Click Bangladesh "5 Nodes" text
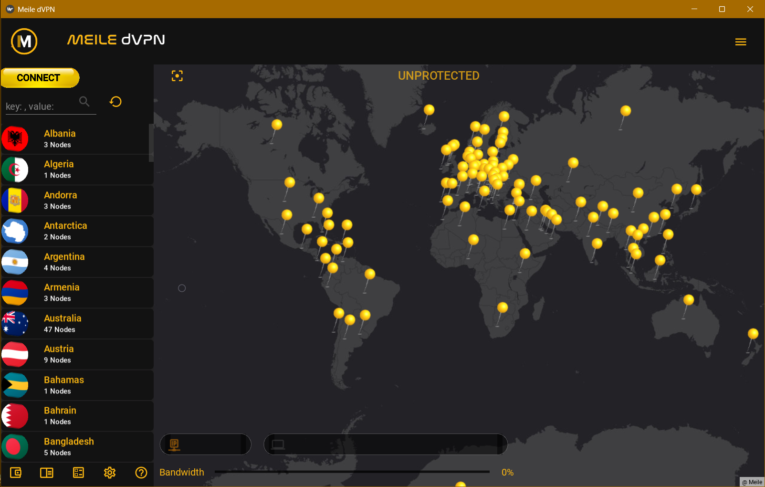Viewport: 765px width, 487px height. coord(57,453)
